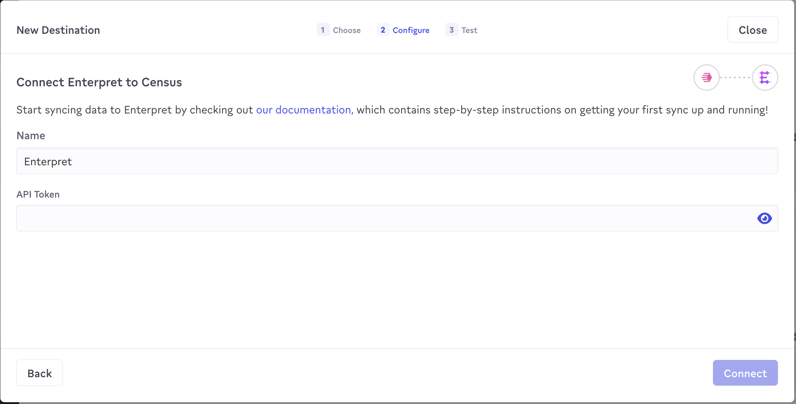The width and height of the screenshot is (796, 404).
Task: Click the 'Connect Enterpret to Census' heading
Action: (x=99, y=82)
